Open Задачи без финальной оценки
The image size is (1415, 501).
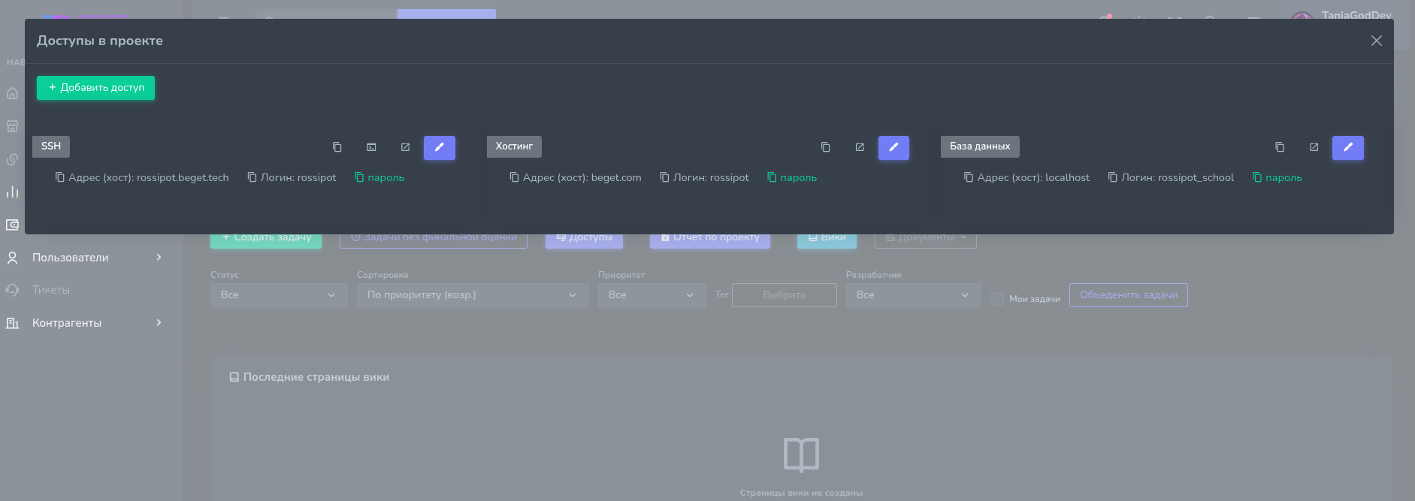pyautogui.click(x=434, y=240)
